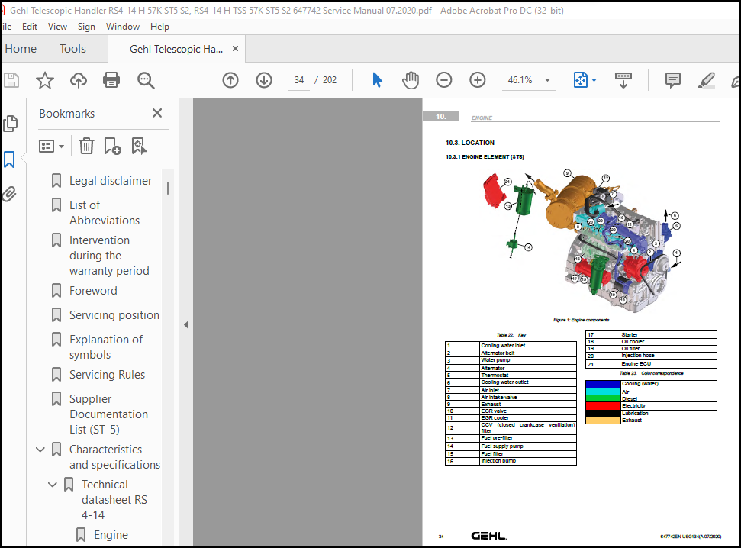Close the Gehl Telescopic document tab
Image resolution: width=741 pixels, height=548 pixels.
tap(235, 49)
